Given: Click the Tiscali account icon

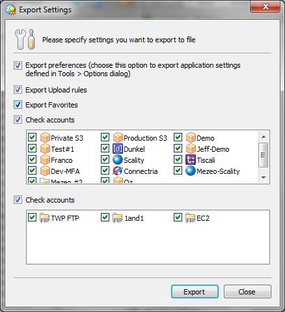Looking at the screenshot, I should point(191,160).
